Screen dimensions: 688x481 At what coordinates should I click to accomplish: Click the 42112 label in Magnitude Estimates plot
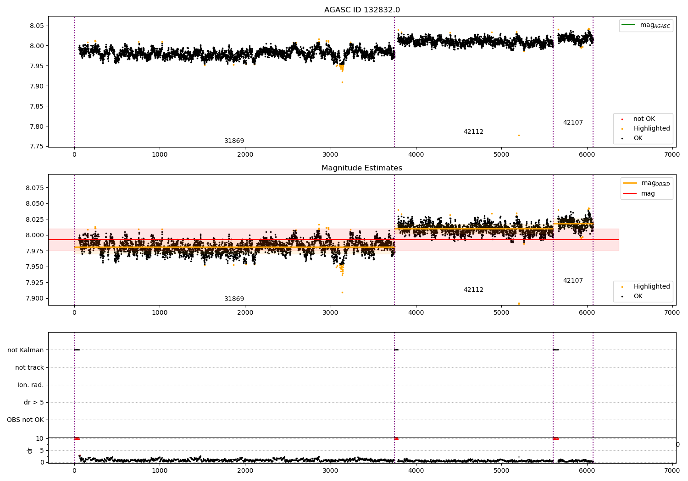click(473, 290)
